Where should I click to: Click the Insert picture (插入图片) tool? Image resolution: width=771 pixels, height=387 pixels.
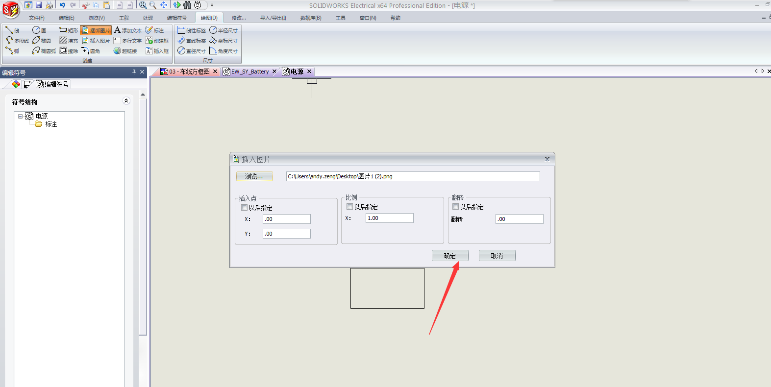(96, 41)
